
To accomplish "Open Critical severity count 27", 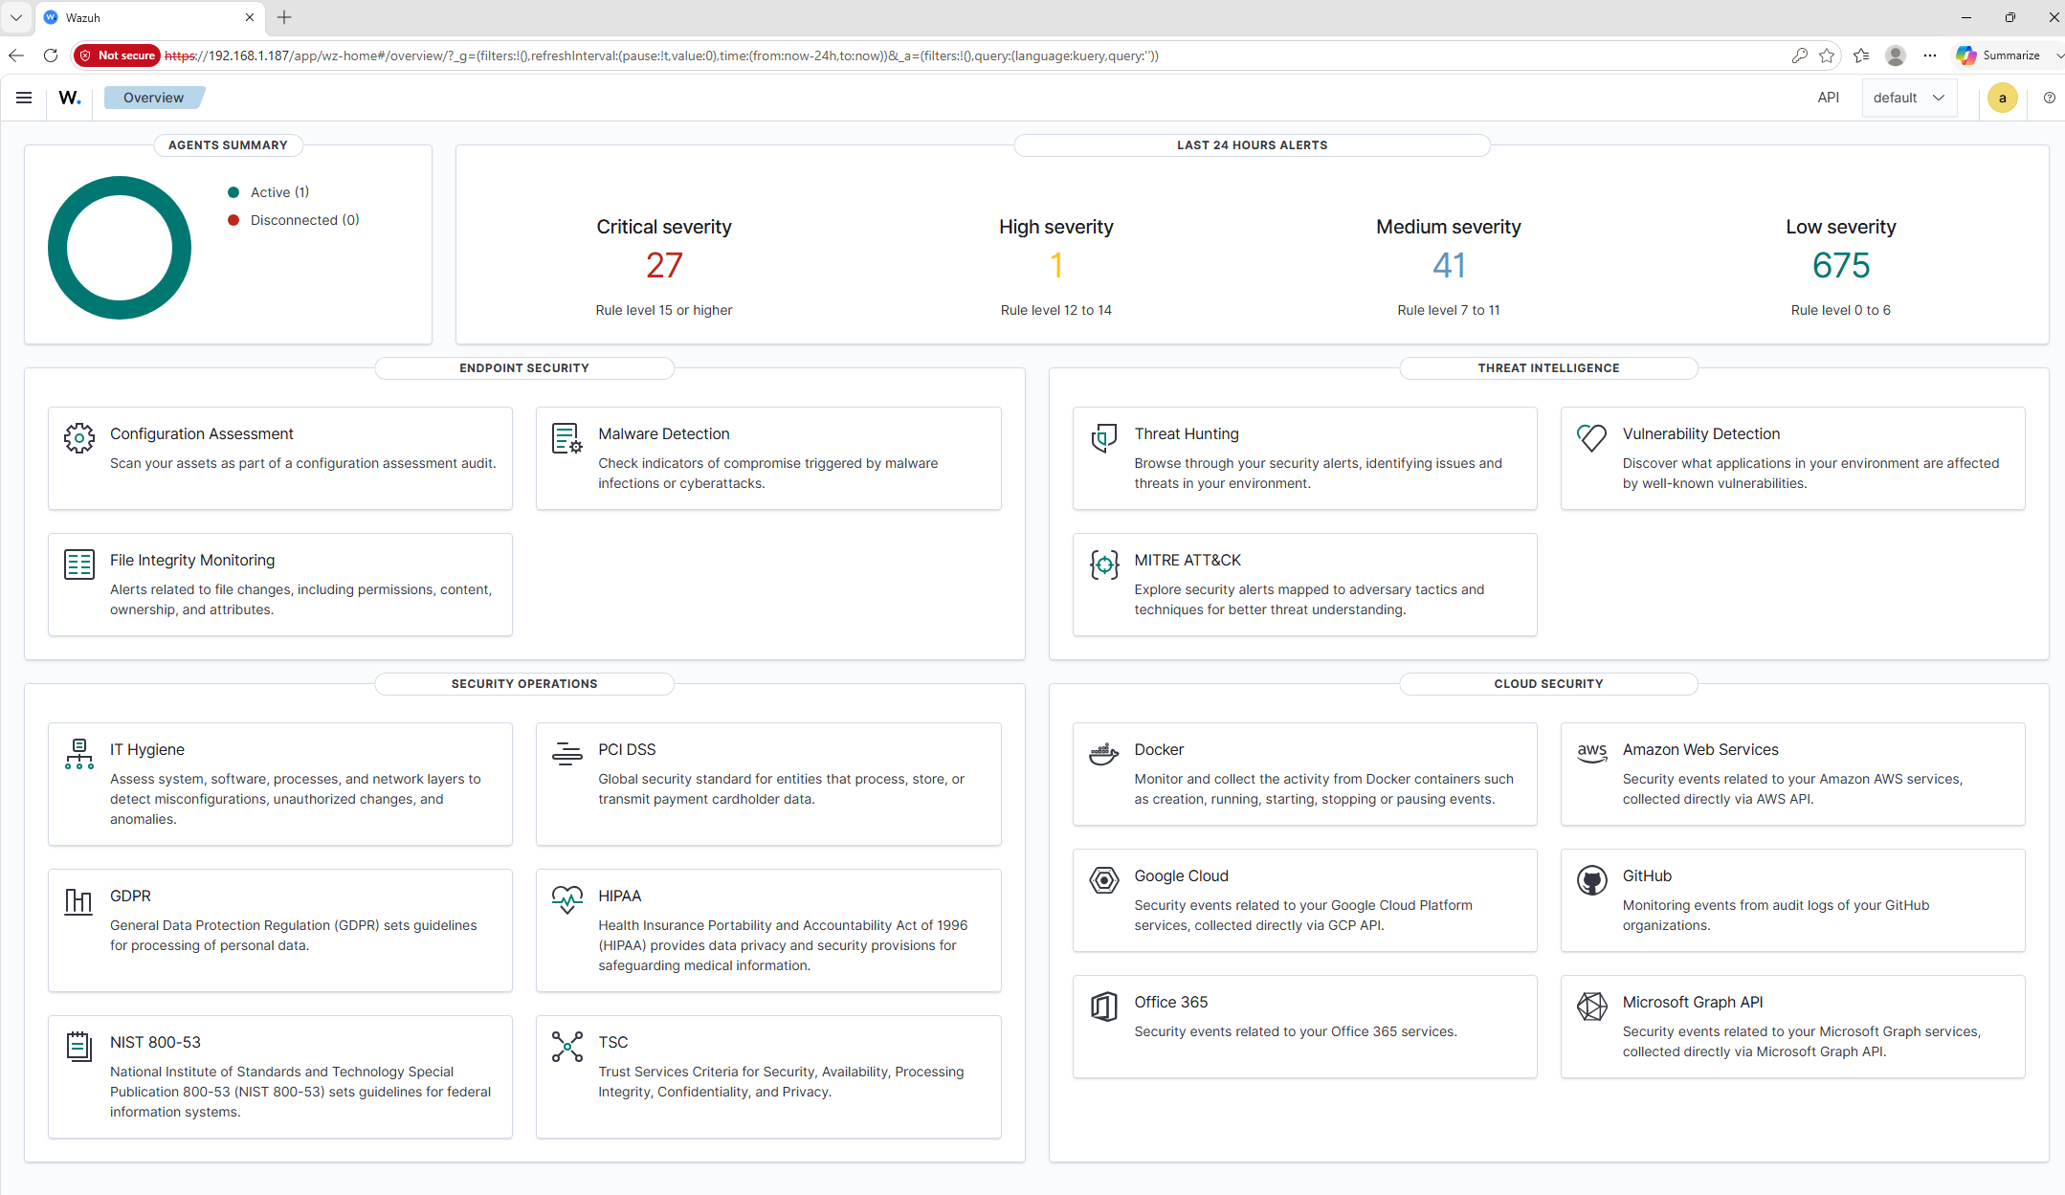I will point(664,265).
